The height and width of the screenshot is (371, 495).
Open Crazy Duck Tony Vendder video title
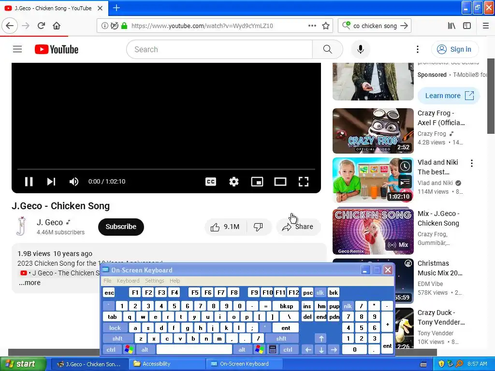point(441,317)
